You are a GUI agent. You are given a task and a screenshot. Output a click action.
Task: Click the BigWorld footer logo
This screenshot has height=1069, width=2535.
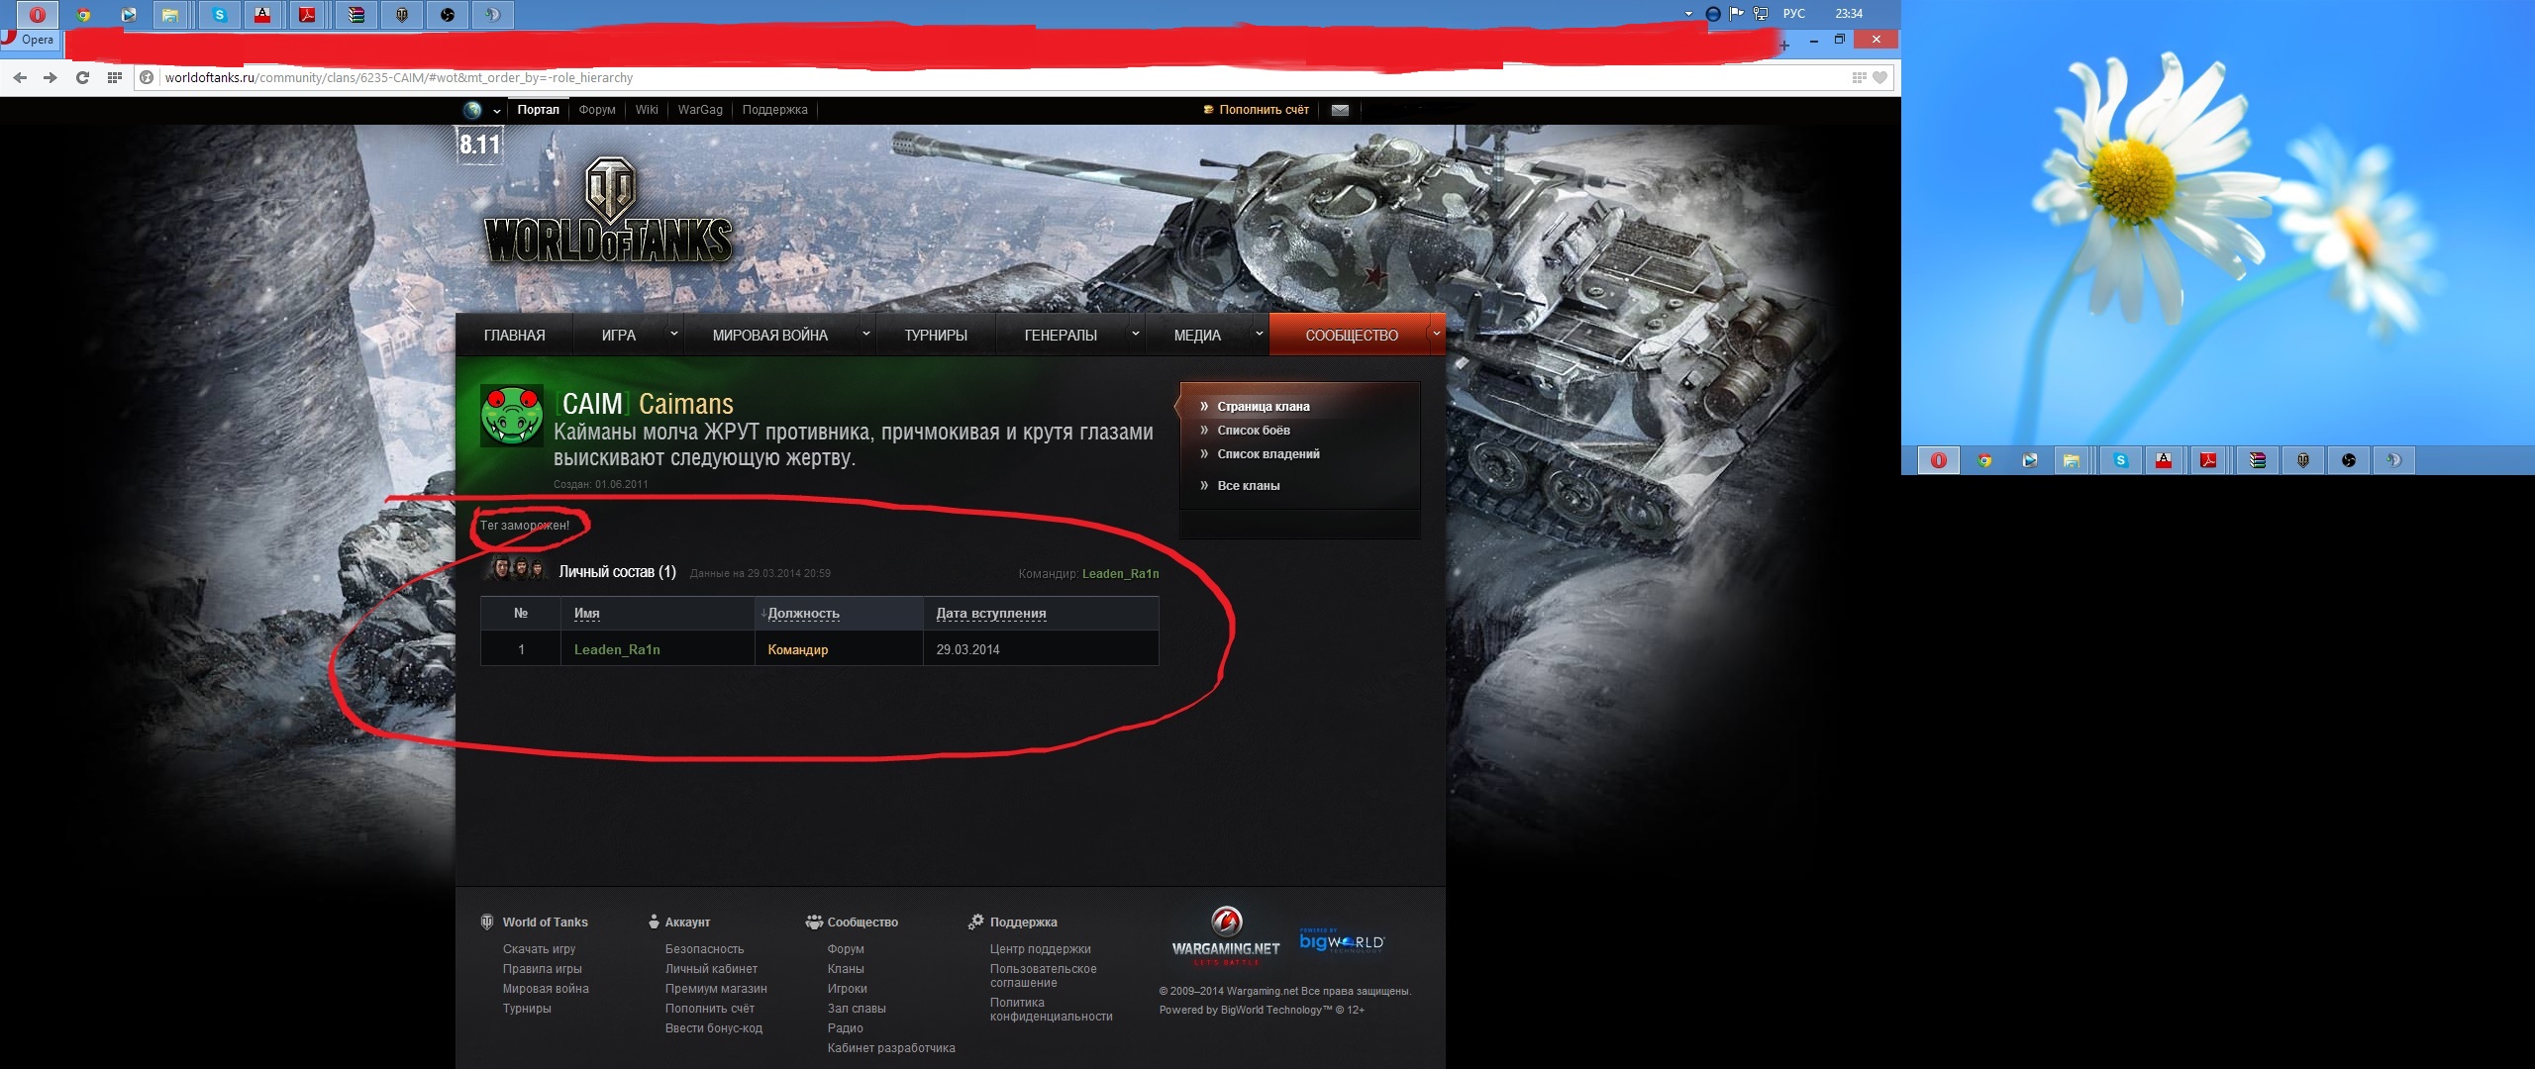click(x=1342, y=940)
